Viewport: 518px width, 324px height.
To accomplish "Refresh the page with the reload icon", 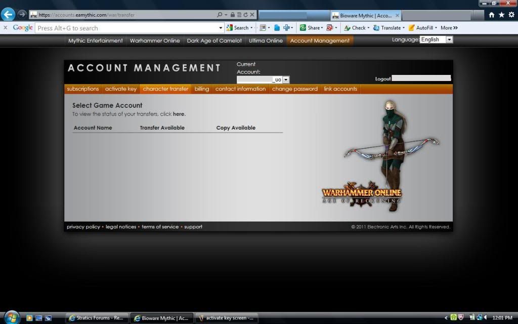I will pos(245,15).
